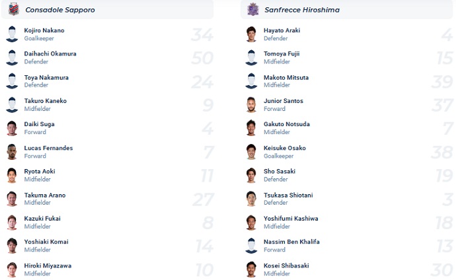Open Takuro Kaneko's placeholder avatar
The width and height of the screenshot is (456, 280).
point(12,104)
